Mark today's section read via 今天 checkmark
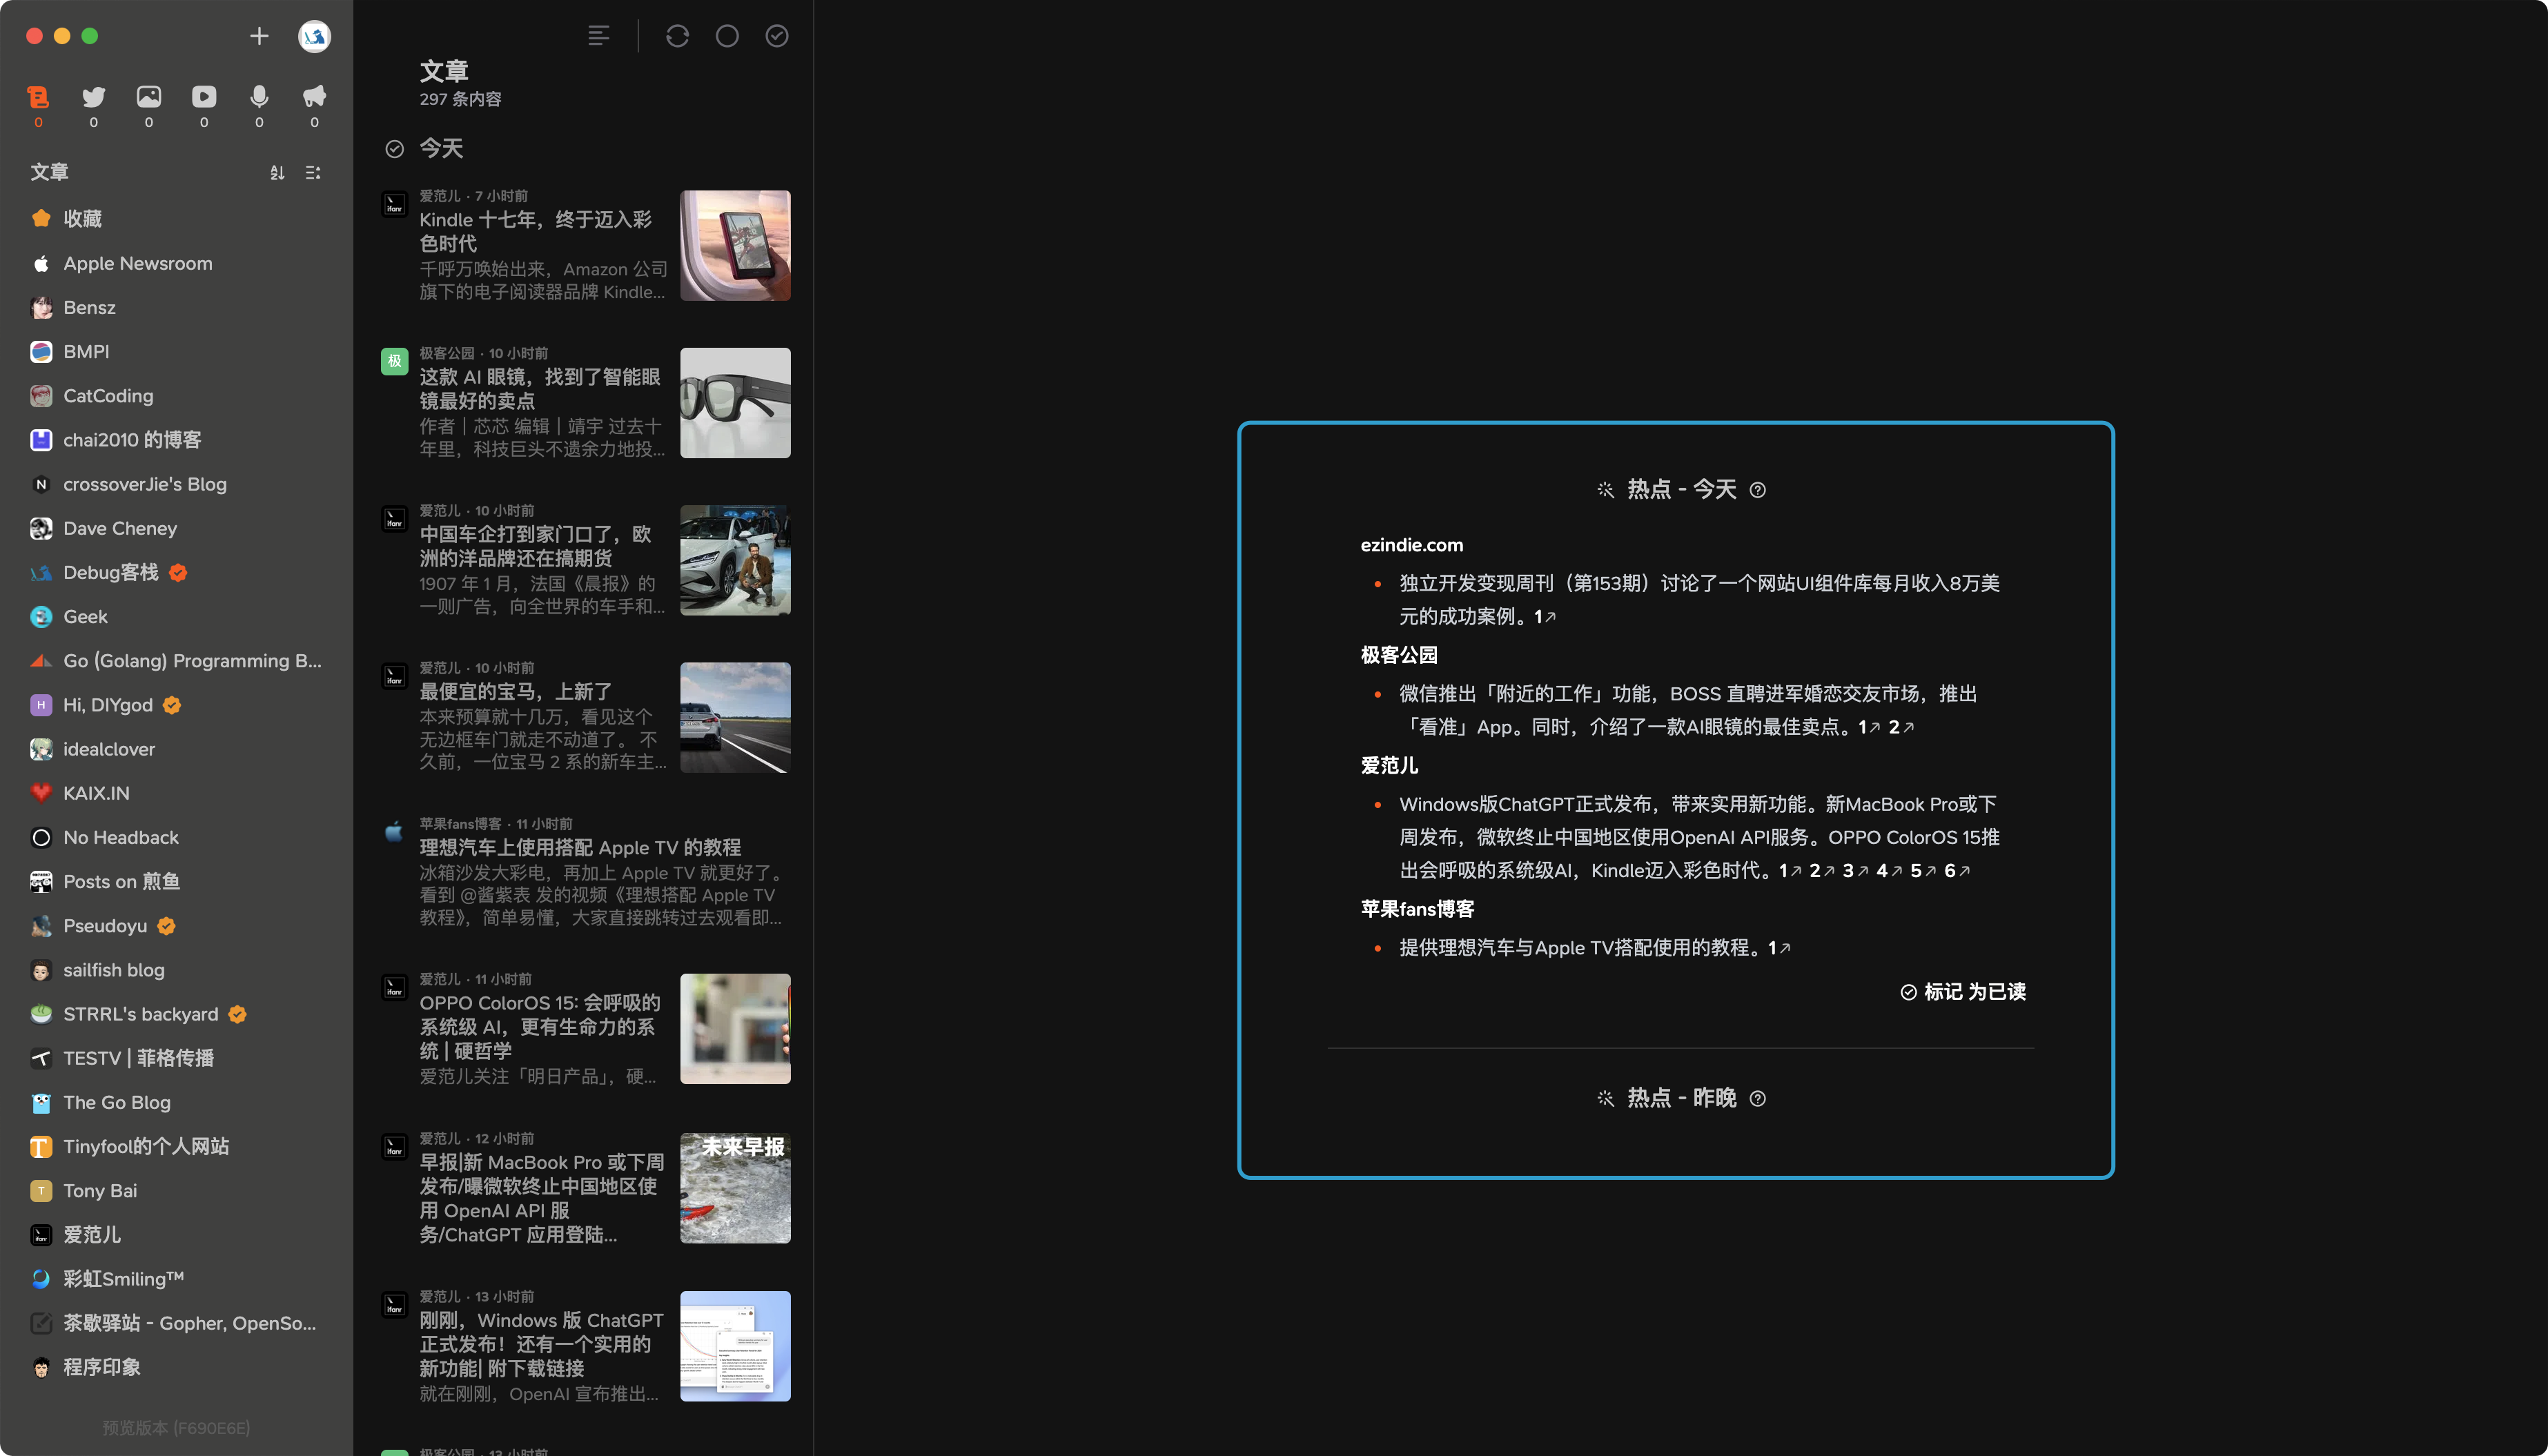Screen dimensions: 2548x1456 tap(395, 149)
